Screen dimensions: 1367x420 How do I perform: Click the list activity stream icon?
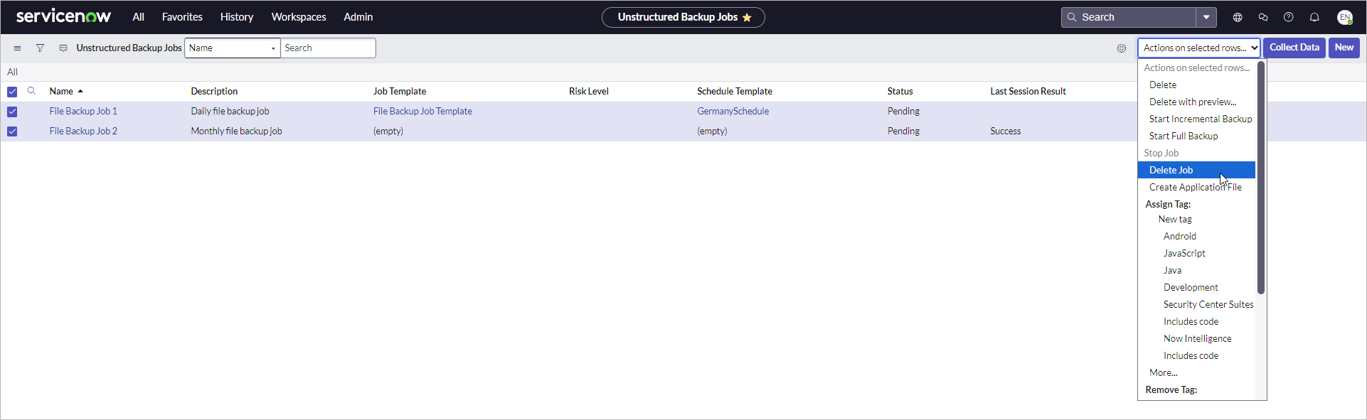pyautogui.click(x=63, y=48)
